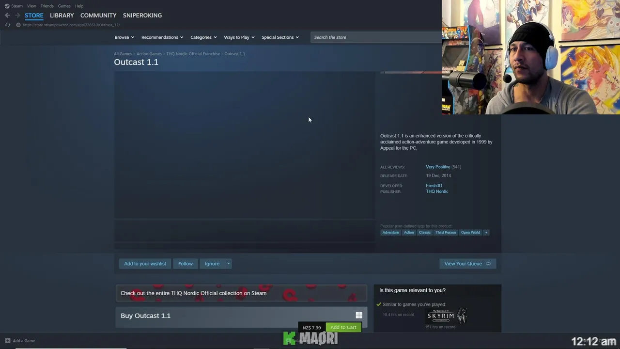
Task: Click the Follow button
Action: tap(186, 264)
